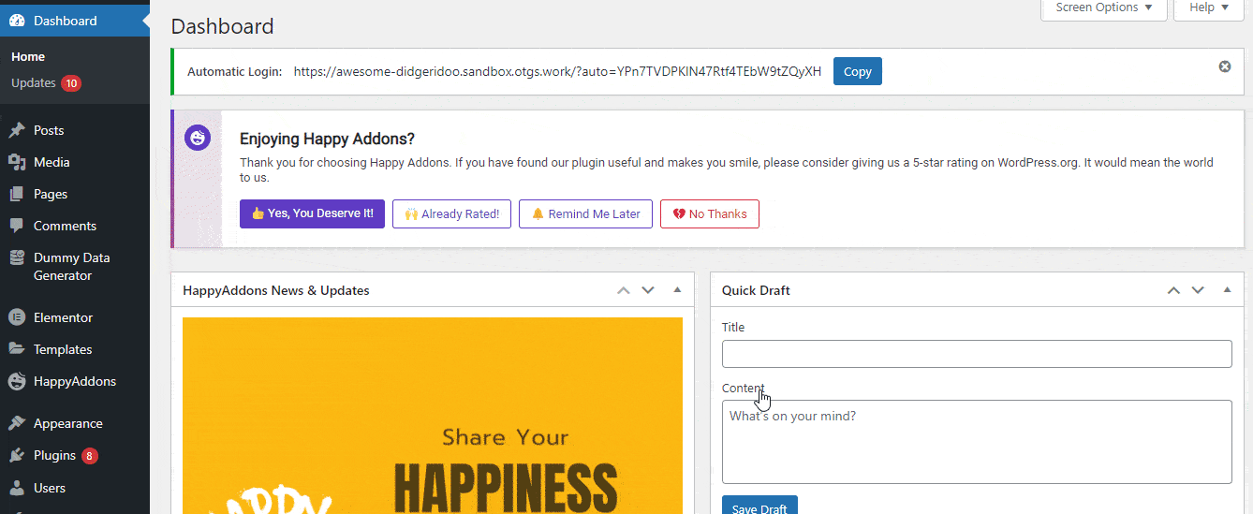The height and width of the screenshot is (514, 1253).
Task: Click the Templates folder icon
Action: pyautogui.click(x=17, y=349)
